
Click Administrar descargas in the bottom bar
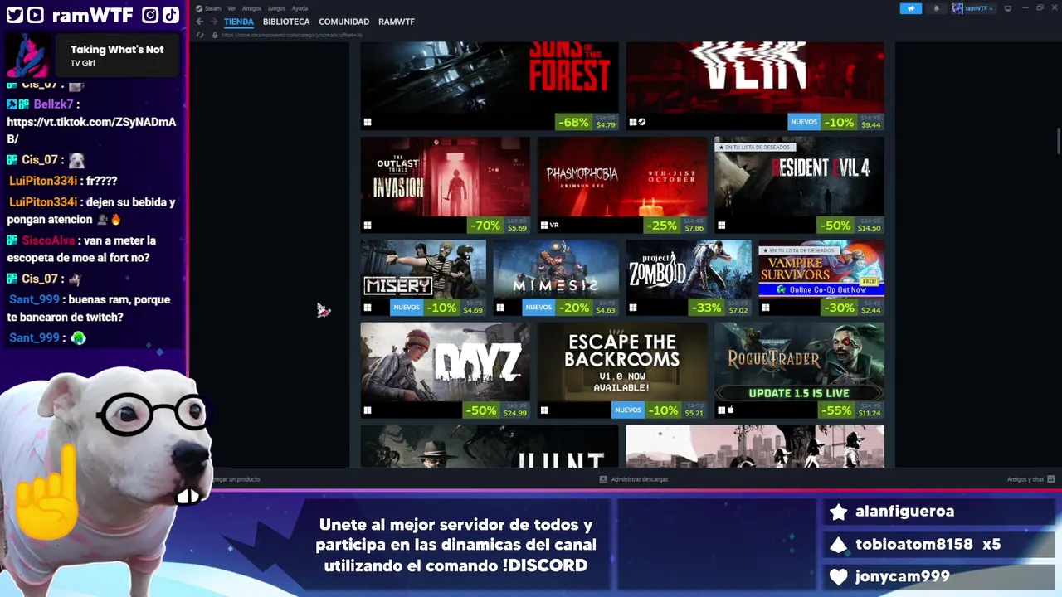coord(634,479)
